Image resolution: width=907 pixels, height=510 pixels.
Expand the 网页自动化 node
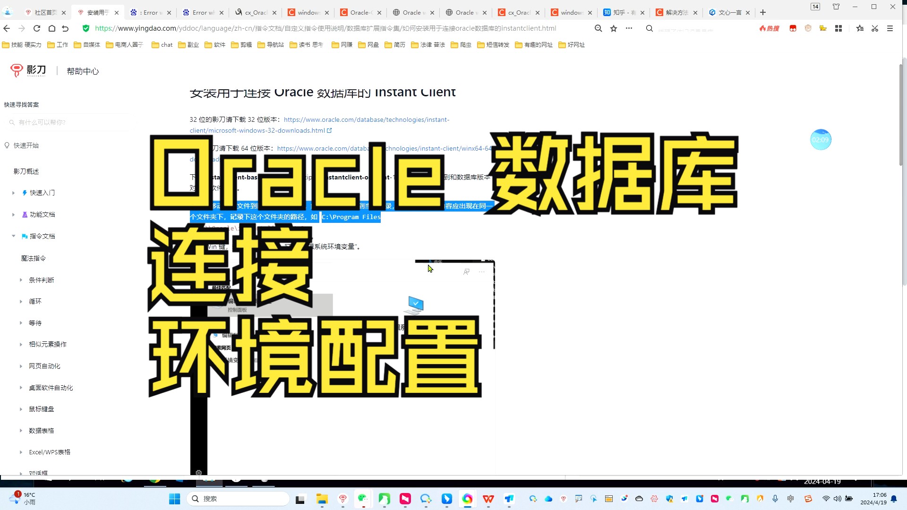[x=21, y=366]
